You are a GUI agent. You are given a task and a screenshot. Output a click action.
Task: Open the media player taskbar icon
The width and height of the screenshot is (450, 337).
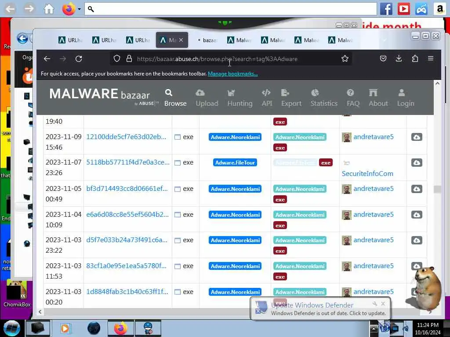click(65, 328)
